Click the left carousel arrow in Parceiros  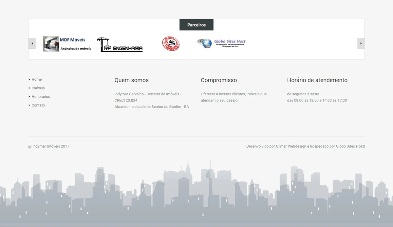32,43
